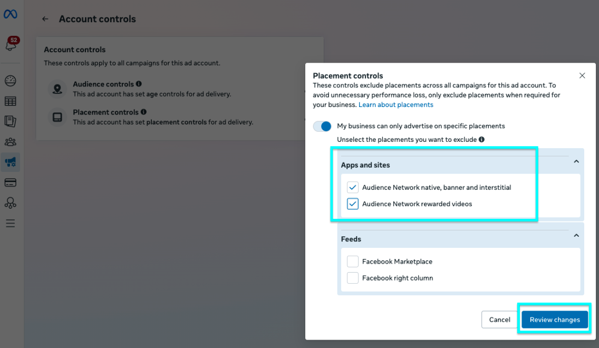Click the Review changes button

555,320
